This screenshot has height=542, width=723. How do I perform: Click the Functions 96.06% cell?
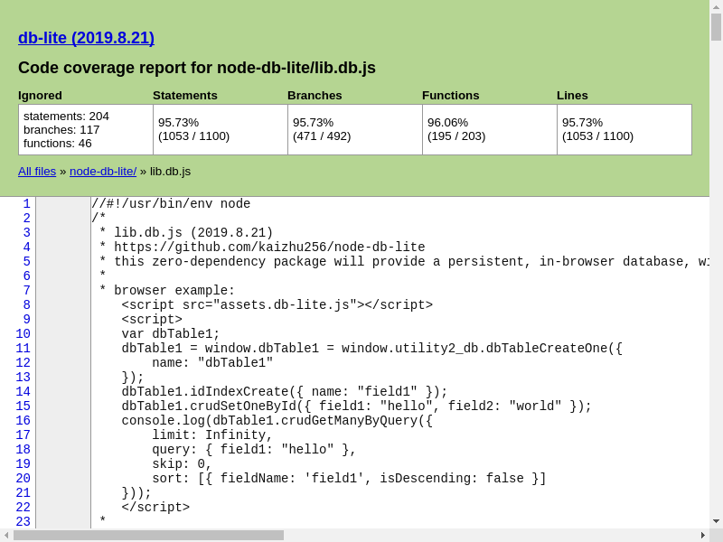point(490,129)
